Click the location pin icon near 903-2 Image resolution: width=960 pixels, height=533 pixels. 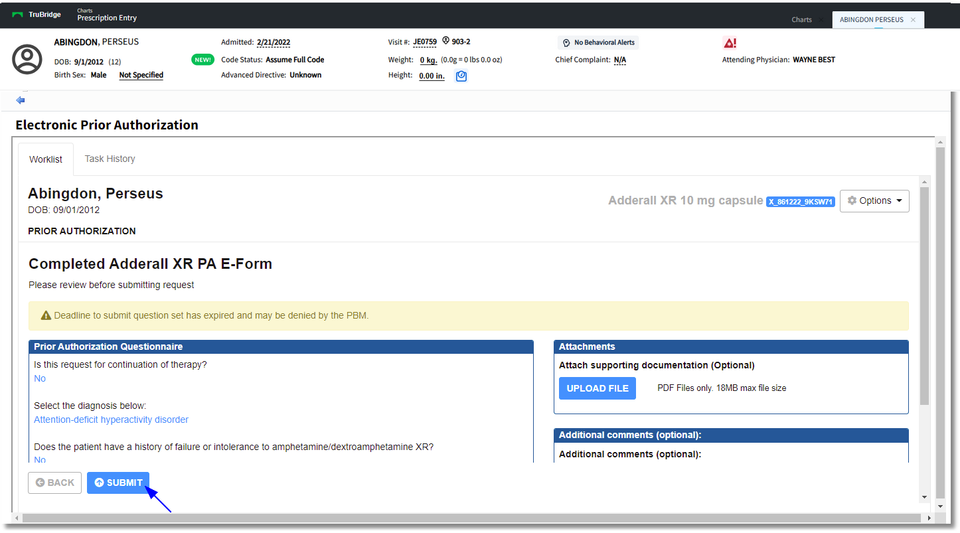[x=446, y=41]
